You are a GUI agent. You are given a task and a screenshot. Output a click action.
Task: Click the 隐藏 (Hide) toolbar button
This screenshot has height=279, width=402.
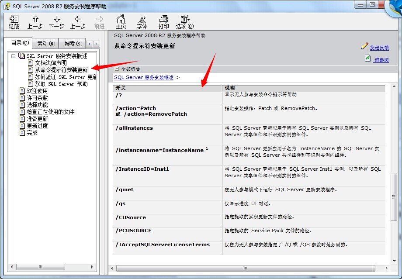pos(14,22)
